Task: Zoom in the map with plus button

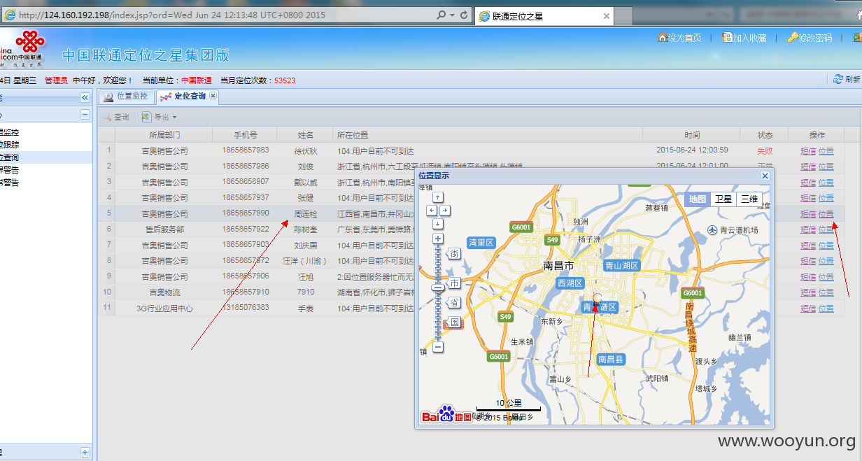Action: click(x=438, y=239)
